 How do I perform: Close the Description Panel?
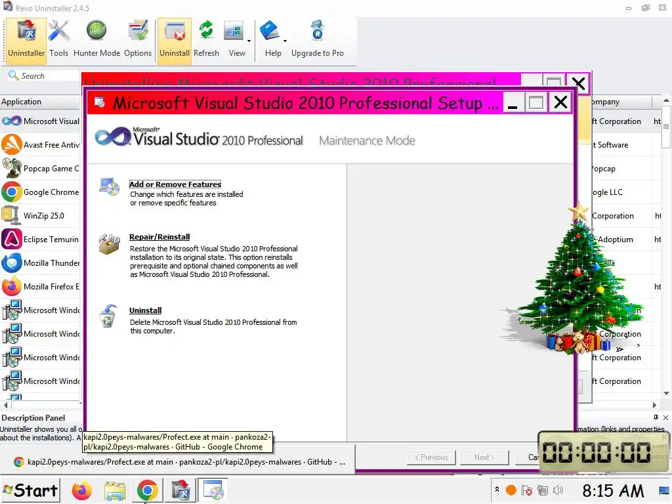[665, 417]
